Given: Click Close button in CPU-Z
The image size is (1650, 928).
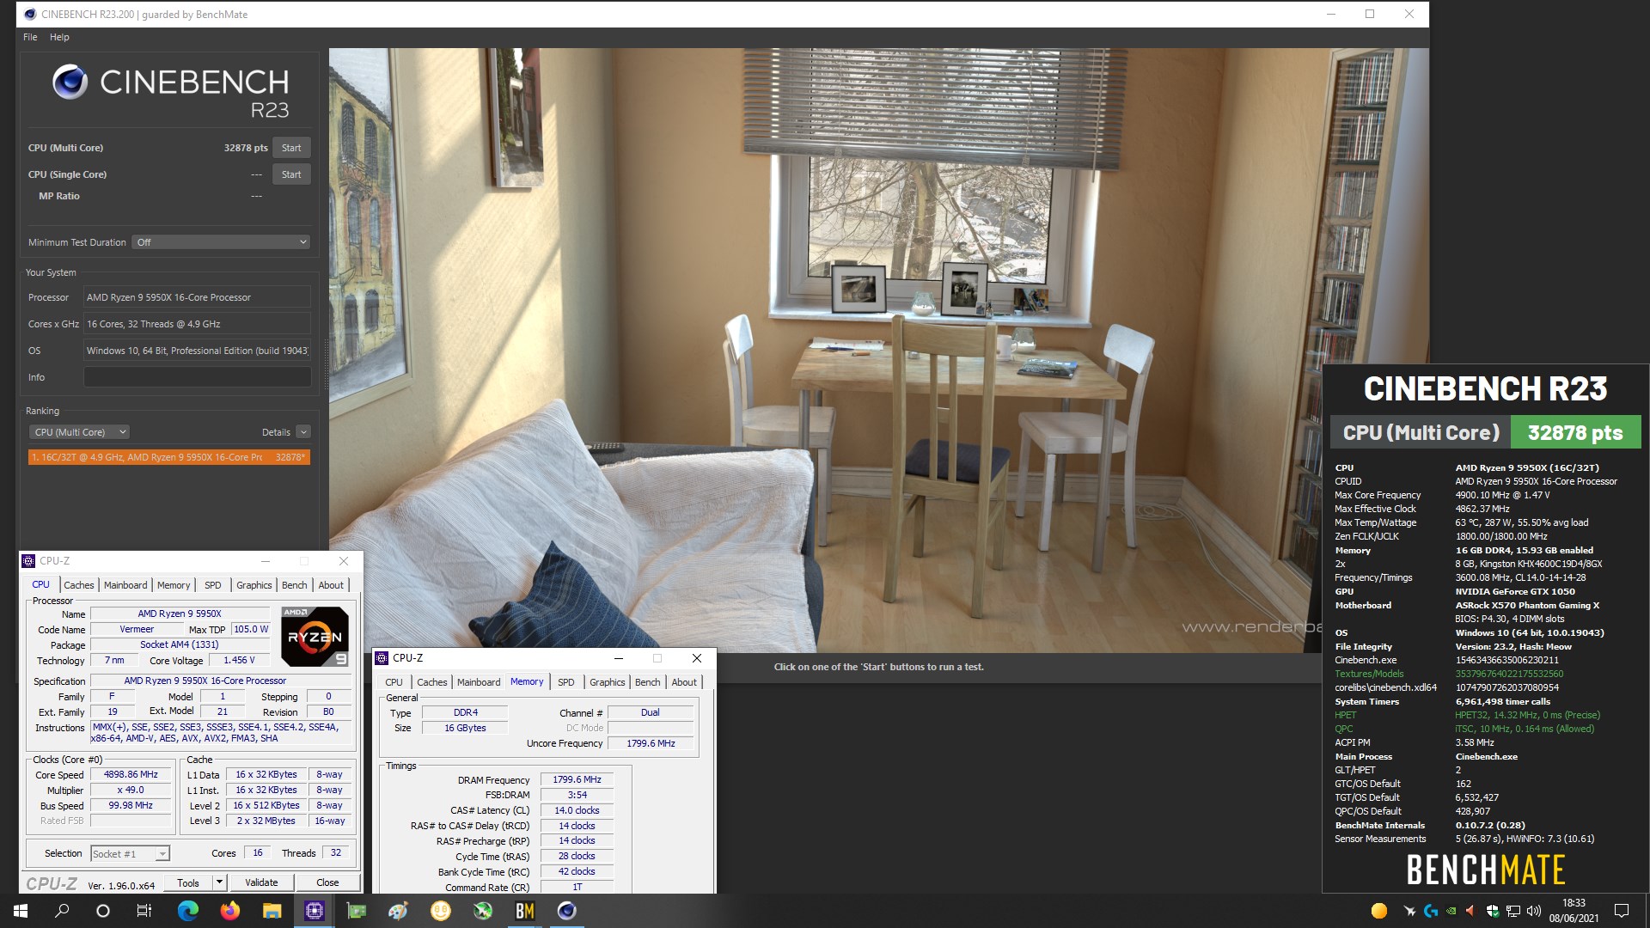Looking at the screenshot, I should pos(327,882).
